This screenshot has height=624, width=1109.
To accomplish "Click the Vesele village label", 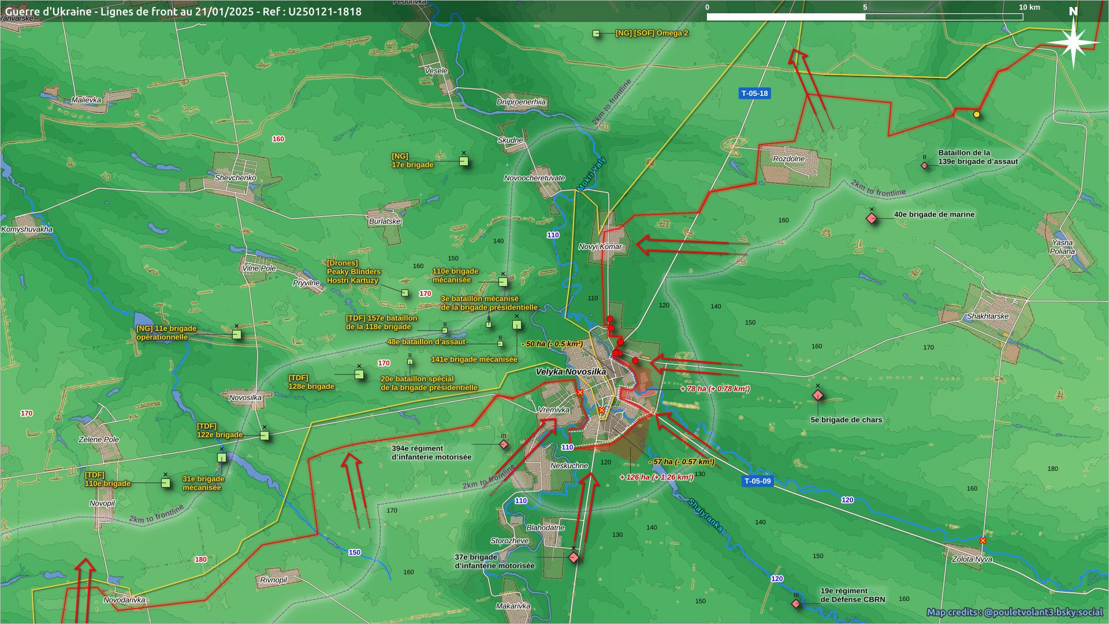I will (436, 71).
